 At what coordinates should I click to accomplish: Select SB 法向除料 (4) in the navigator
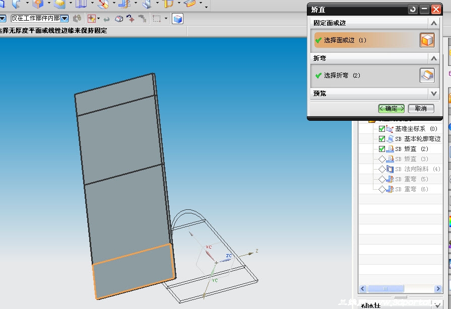coord(418,169)
